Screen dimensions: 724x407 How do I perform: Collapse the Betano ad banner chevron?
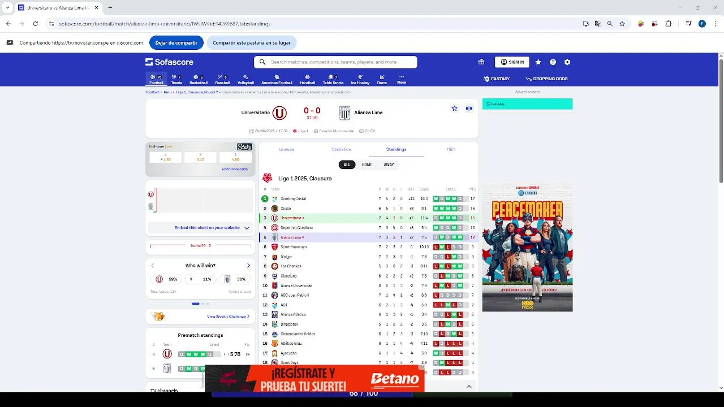coord(469,387)
